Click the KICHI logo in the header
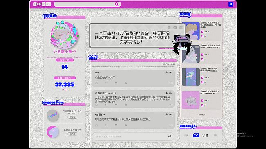This screenshot has height=149, width=266. click(42, 4)
